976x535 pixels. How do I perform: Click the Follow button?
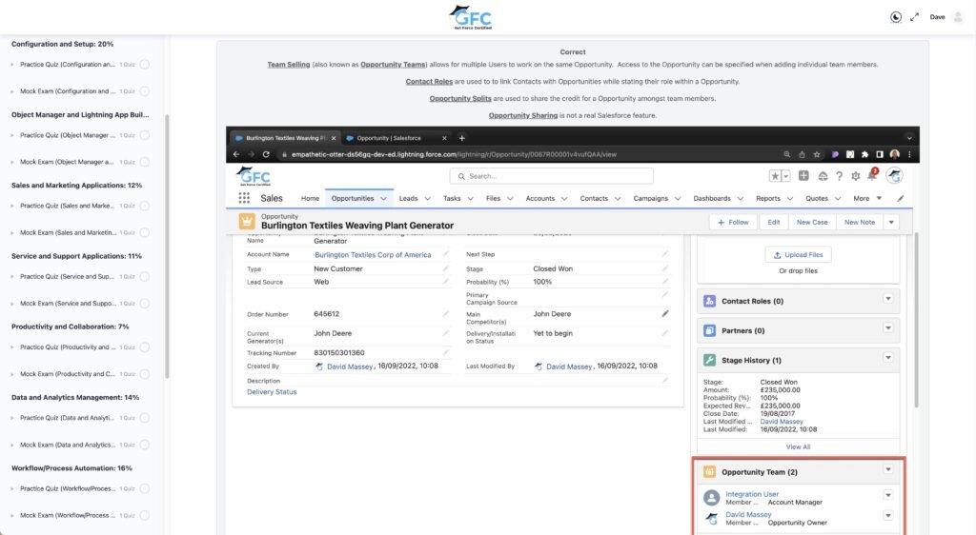733,222
